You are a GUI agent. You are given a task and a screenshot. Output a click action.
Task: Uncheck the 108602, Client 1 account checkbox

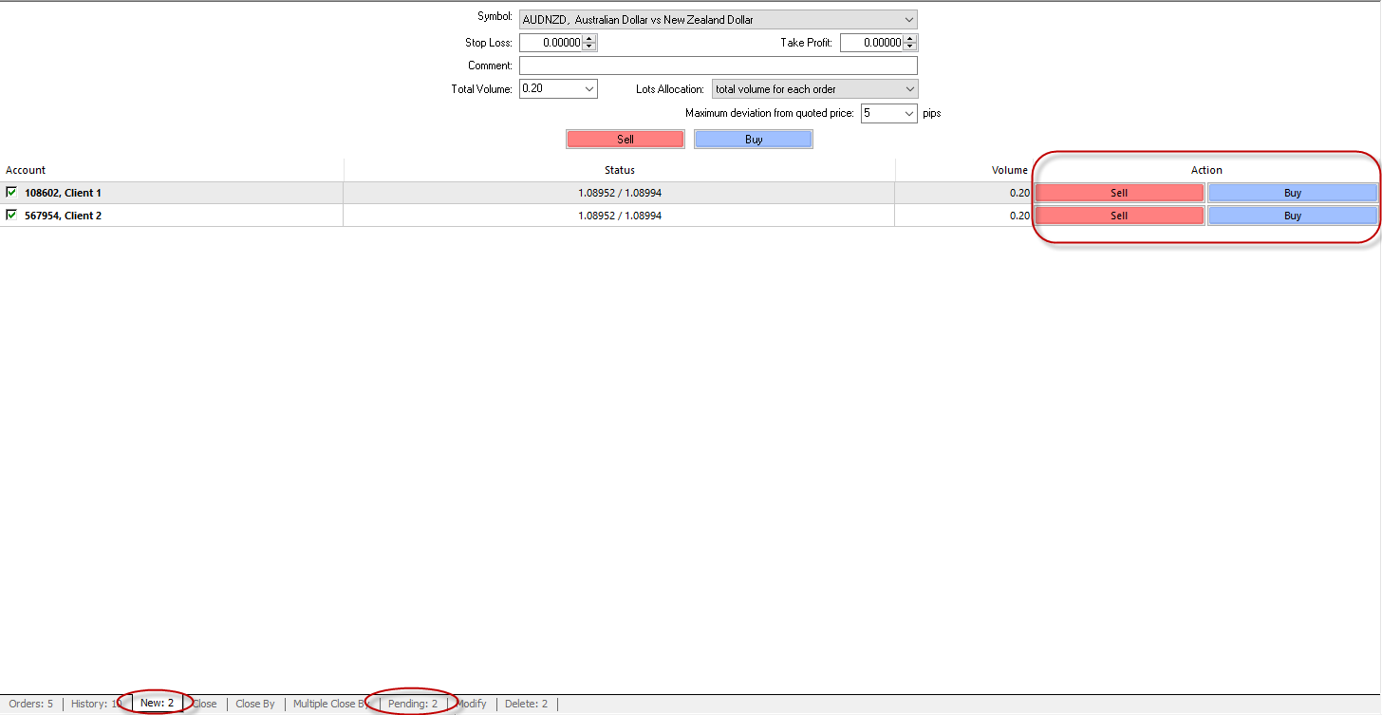pos(11,192)
